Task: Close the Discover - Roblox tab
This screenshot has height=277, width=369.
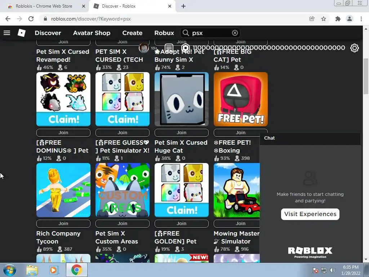Action: [x=170, y=6]
